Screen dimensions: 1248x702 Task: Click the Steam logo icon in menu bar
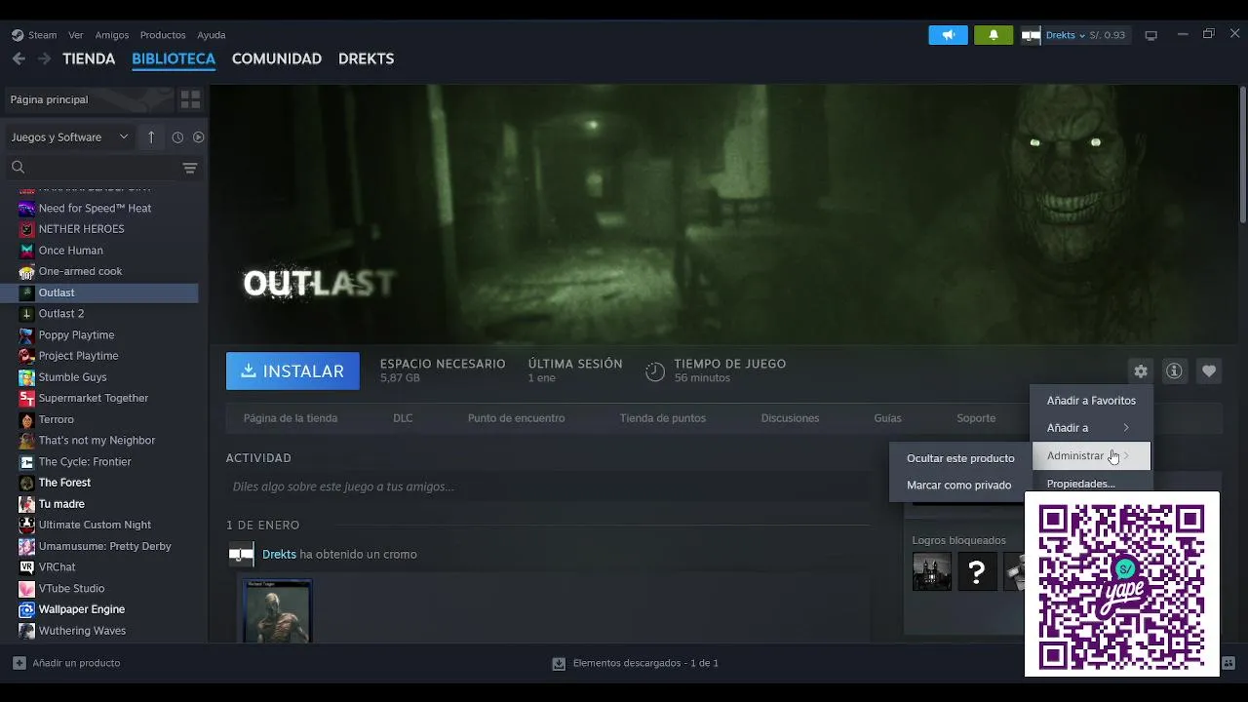18,35
